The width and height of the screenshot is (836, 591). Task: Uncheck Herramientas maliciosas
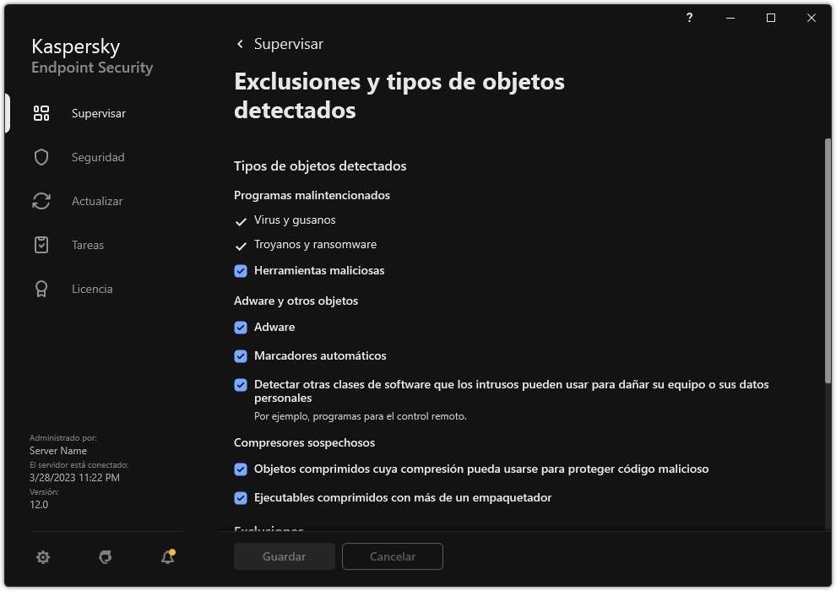[x=241, y=270]
